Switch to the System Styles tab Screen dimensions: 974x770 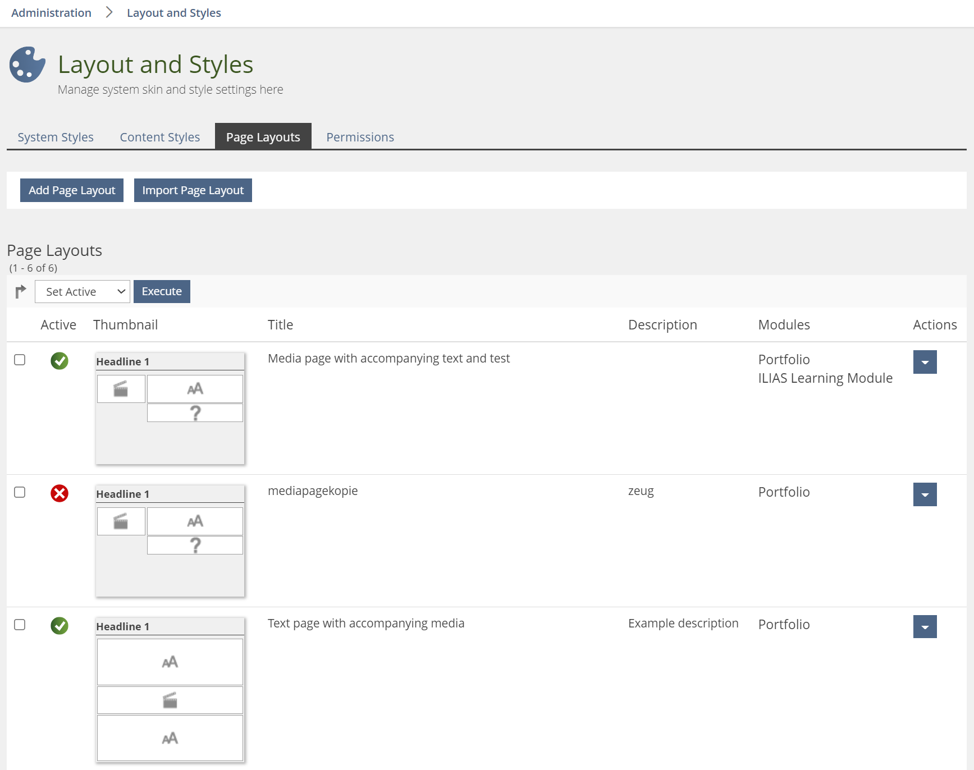tap(56, 137)
